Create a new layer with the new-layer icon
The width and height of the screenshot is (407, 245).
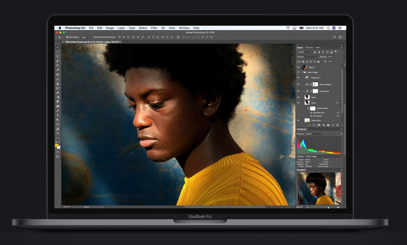(333, 125)
